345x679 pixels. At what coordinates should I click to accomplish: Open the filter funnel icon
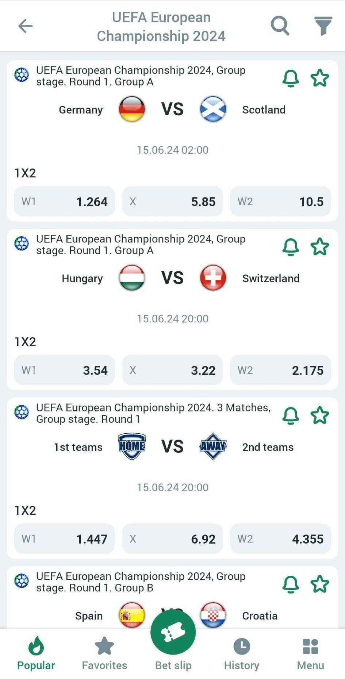[x=323, y=26]
